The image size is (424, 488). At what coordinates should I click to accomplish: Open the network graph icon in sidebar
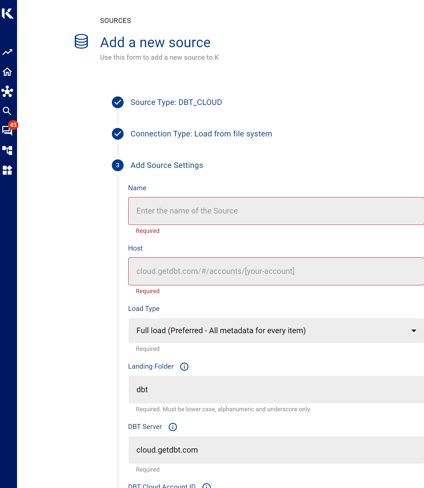[7, 91]
